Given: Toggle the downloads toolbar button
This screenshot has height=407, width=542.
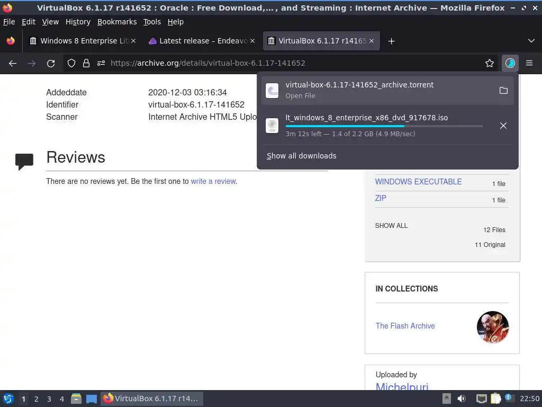Looking at the screenshot, I should click(x=510, y=64).
